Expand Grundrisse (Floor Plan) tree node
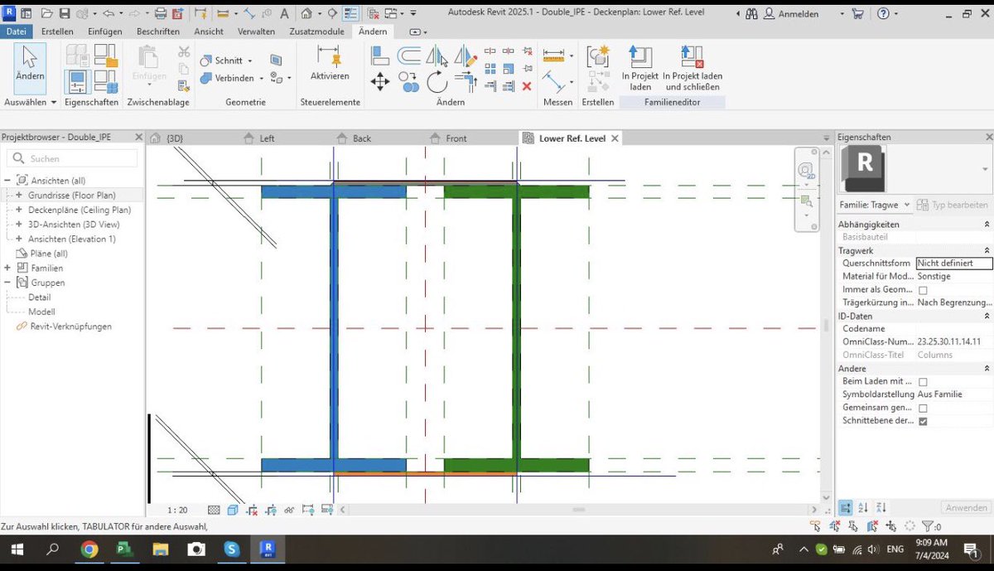994x571 pixels. pyautogui.click(x=19, y=195)
